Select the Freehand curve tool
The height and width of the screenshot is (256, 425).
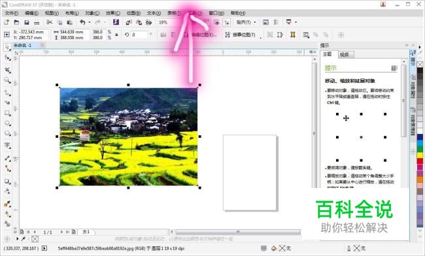coord(7,93)
